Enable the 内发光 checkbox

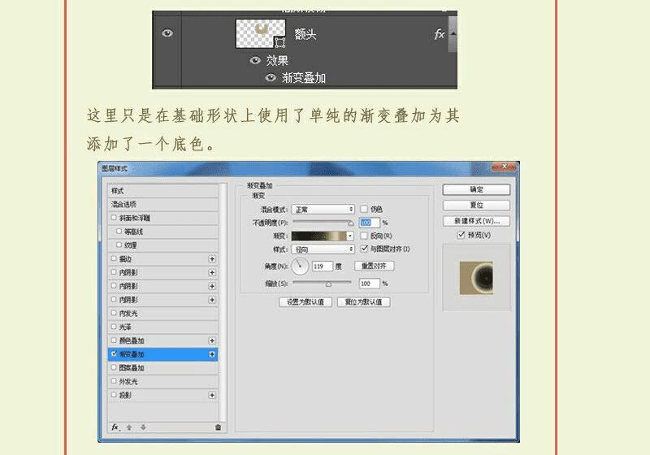tap(114, 314)
